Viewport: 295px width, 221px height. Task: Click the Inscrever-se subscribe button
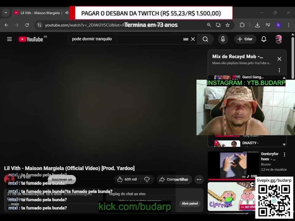[x=62, y=180]
